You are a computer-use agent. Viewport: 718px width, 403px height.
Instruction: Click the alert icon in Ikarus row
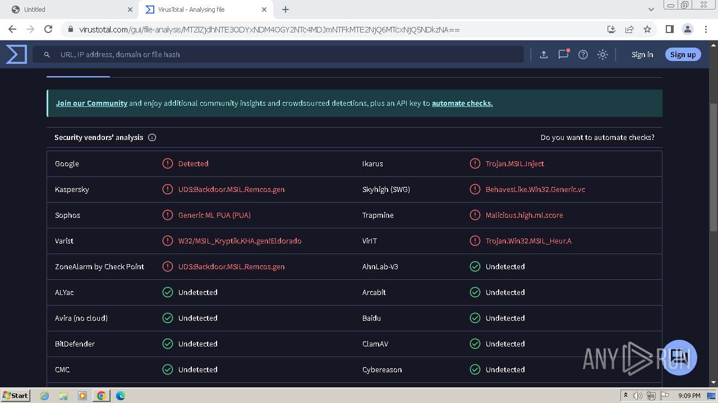tap(475, 163)
